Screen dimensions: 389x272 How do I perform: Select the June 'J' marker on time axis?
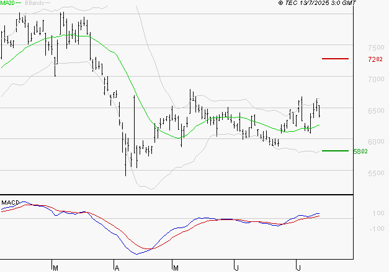(236, 267)
